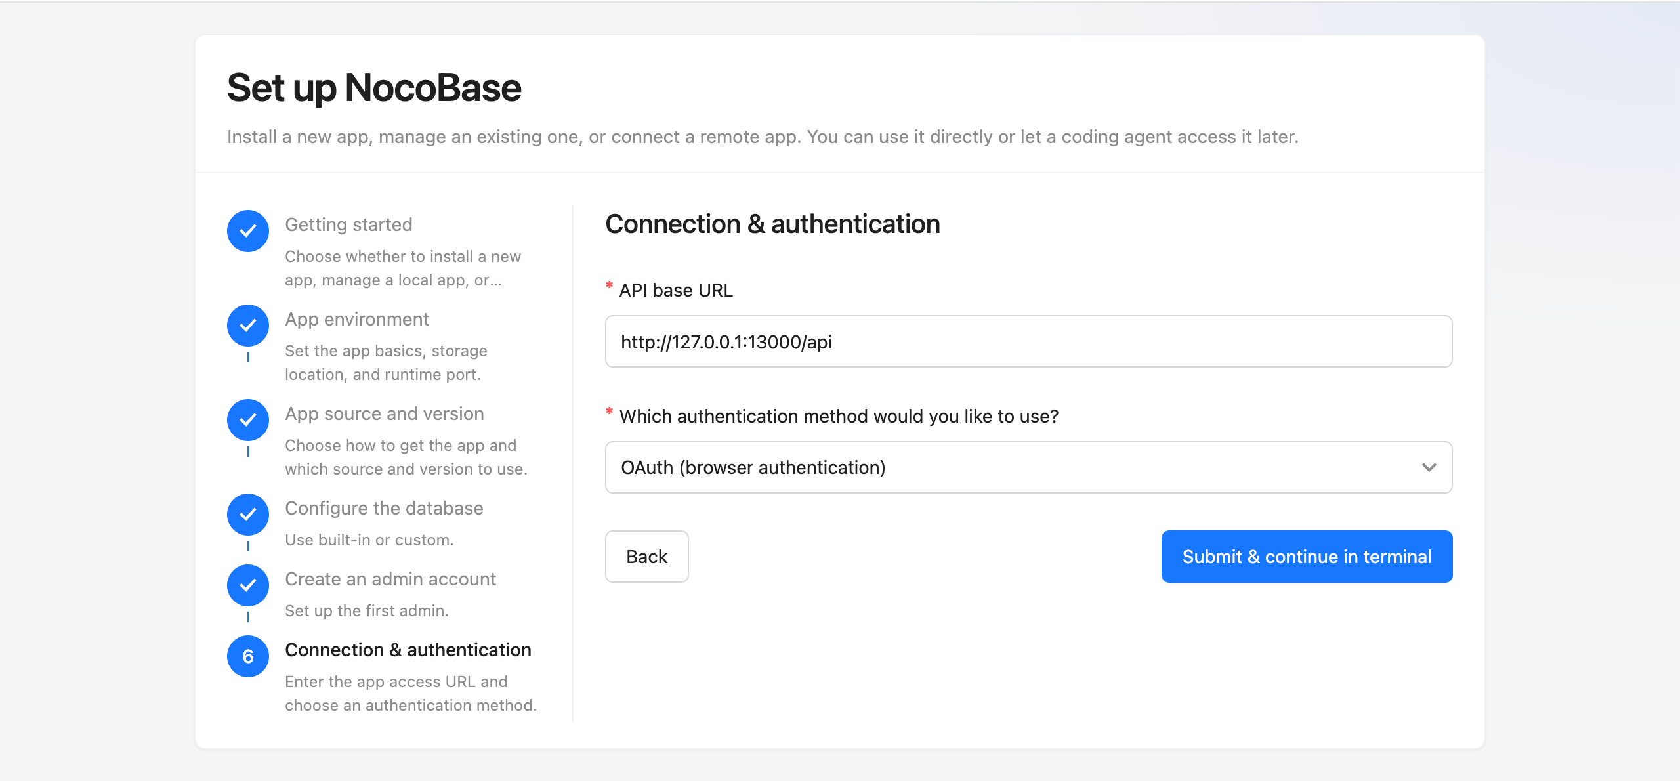This screenshot has width=1680, height=781.
Task: Click the 'Set up NocoBase' page heading
Action: tap(374, 88)
